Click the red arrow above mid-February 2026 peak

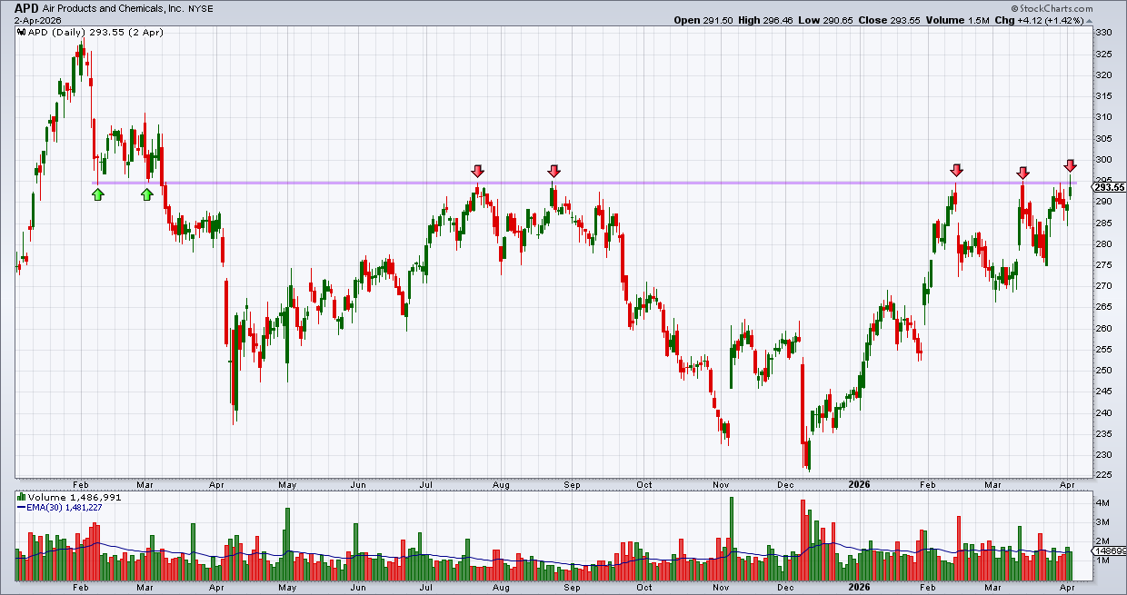coord(956,171)
